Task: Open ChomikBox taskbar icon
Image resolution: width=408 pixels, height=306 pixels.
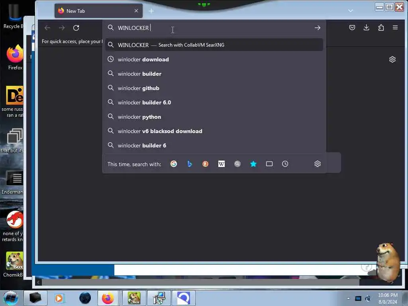Action: (x=134, y=298)
